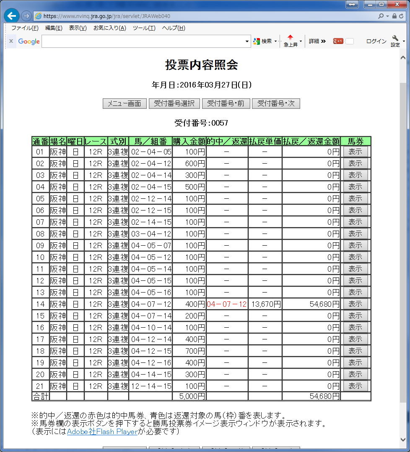The image size is (410, 452).
Task: Open the ファイル(F) menu
Action: (25, 28)
